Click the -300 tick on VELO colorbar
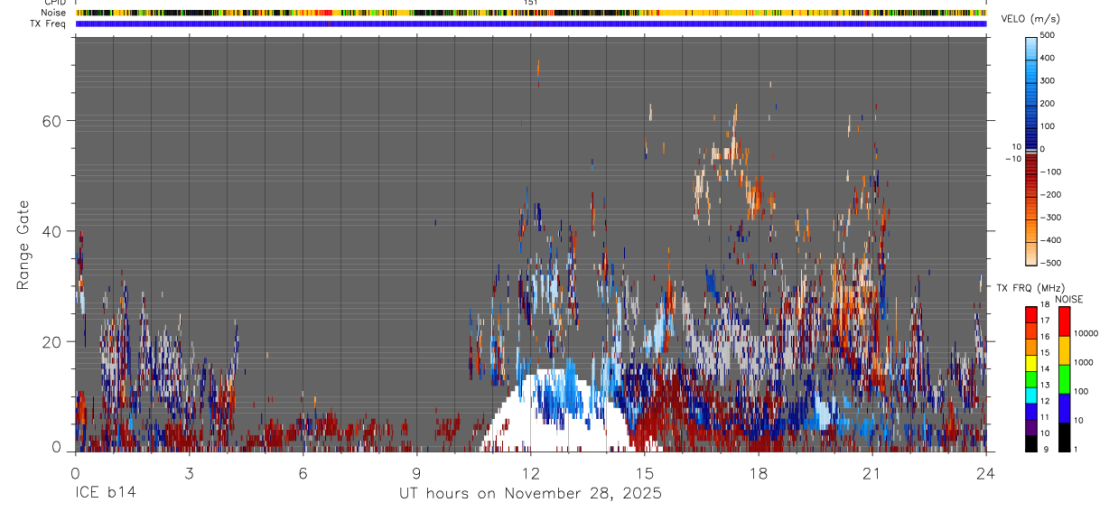The height and width of the screenshot is (512, 1109). [1048, 218]
